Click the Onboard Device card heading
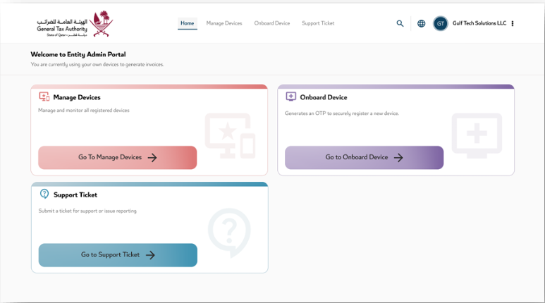The image size is (545, 303). click(x=324, y=97)
